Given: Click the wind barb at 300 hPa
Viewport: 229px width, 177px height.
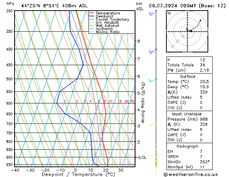Looking at the screenshot, I should 153,13.
